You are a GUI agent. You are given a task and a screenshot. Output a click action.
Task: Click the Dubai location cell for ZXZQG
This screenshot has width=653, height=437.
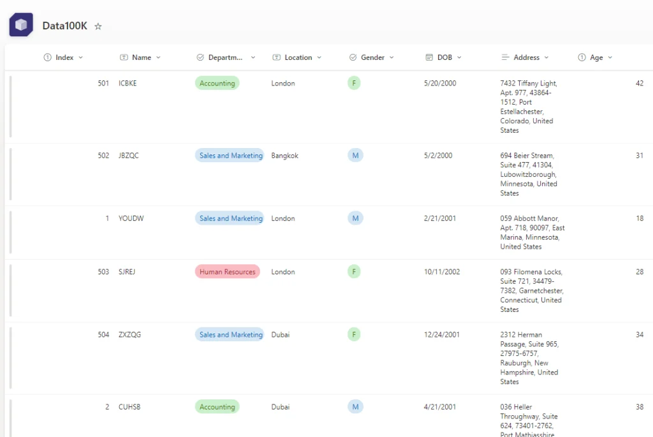click(x=281, y=334)
